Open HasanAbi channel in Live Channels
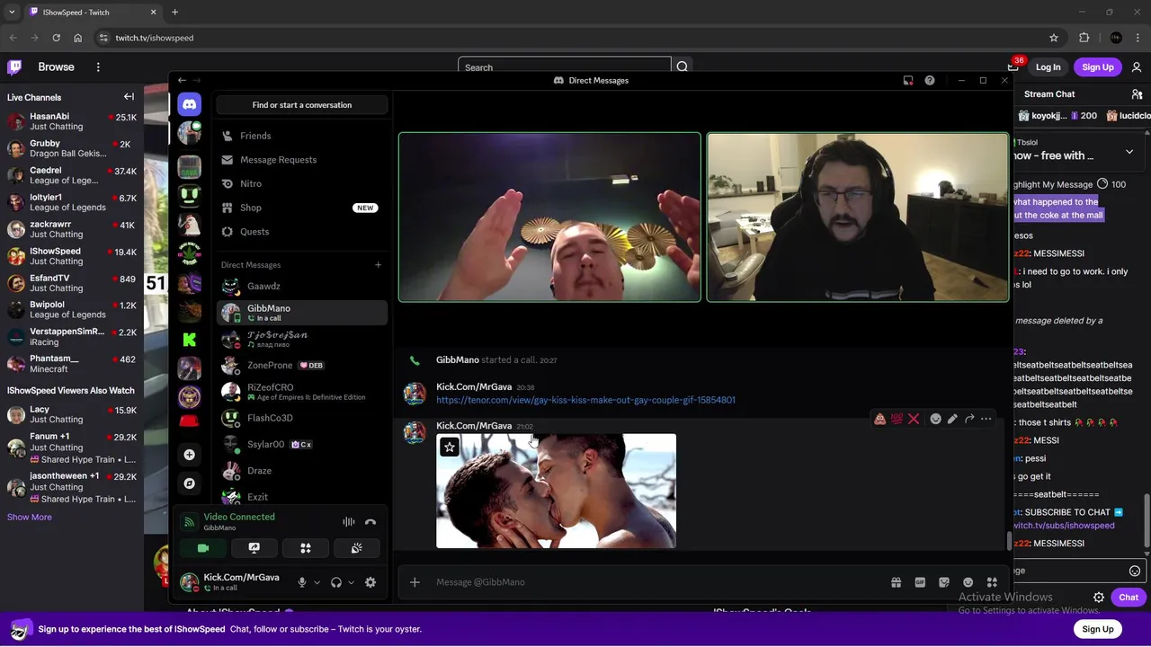The image size is (1151, 647). click(72, 121)
